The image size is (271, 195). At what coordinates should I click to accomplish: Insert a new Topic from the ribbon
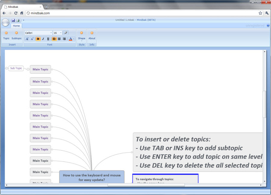(6, 36)
